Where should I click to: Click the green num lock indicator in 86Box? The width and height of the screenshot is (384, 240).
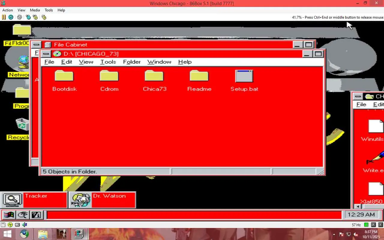[x=366, y=225]
